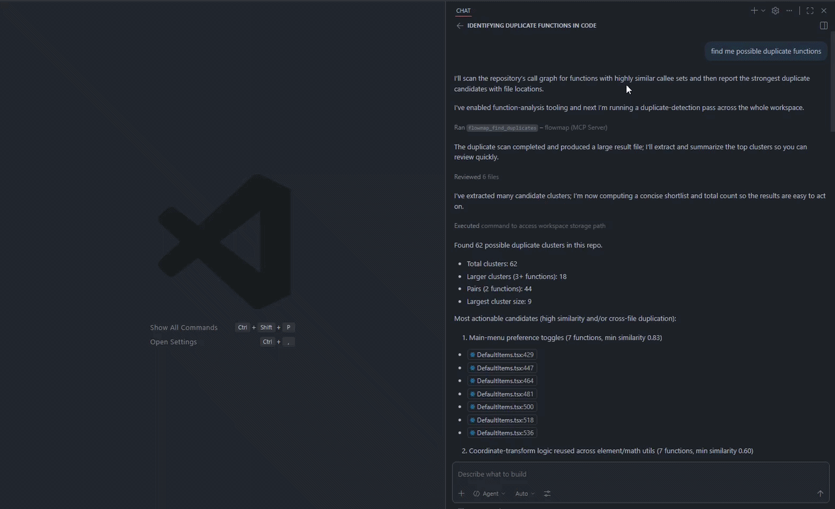This screenshot has width=835, height=509.
Task: Open chat panel more actions ellipsis
Action: [789, 10]
